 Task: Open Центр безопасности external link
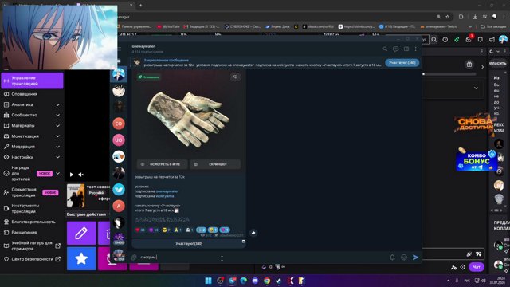(x=32, y=259)
